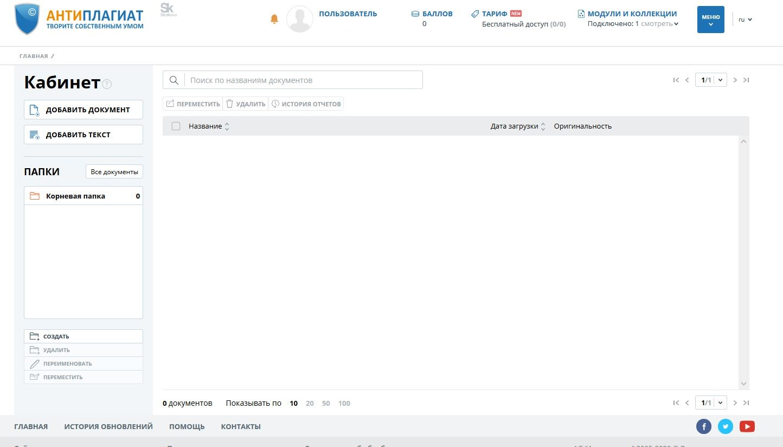
Task: Click the document list vertical scrollbar down arrow
Action: (743, 384)
